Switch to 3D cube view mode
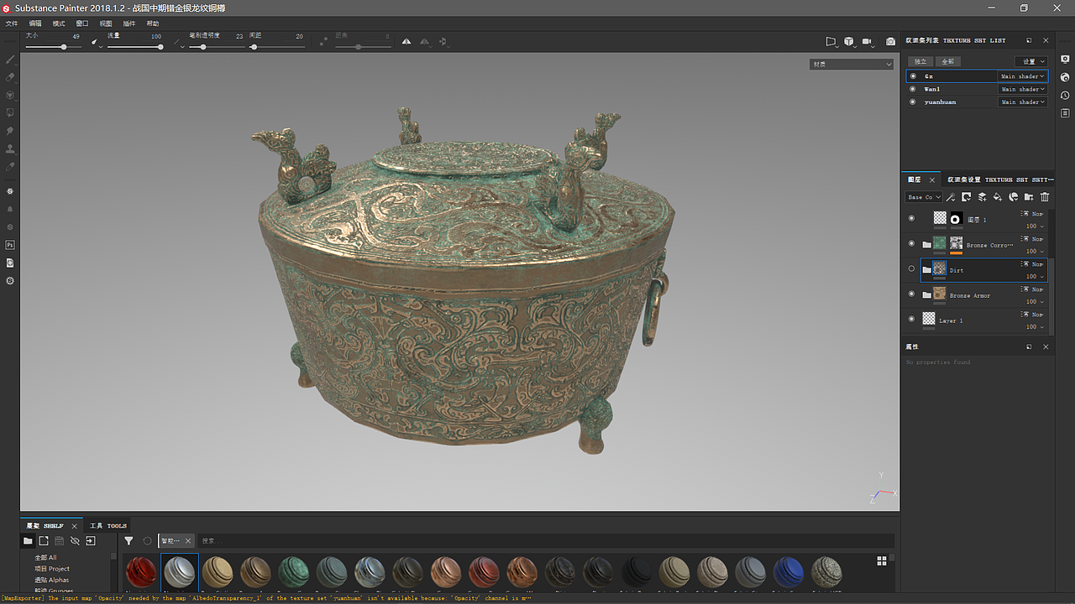 pos(849,41)
